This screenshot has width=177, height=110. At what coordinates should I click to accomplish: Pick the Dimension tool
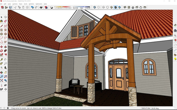[x=5, y=60]
